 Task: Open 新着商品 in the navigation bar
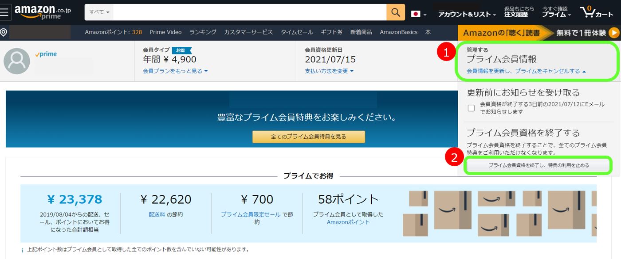point(361,32)
